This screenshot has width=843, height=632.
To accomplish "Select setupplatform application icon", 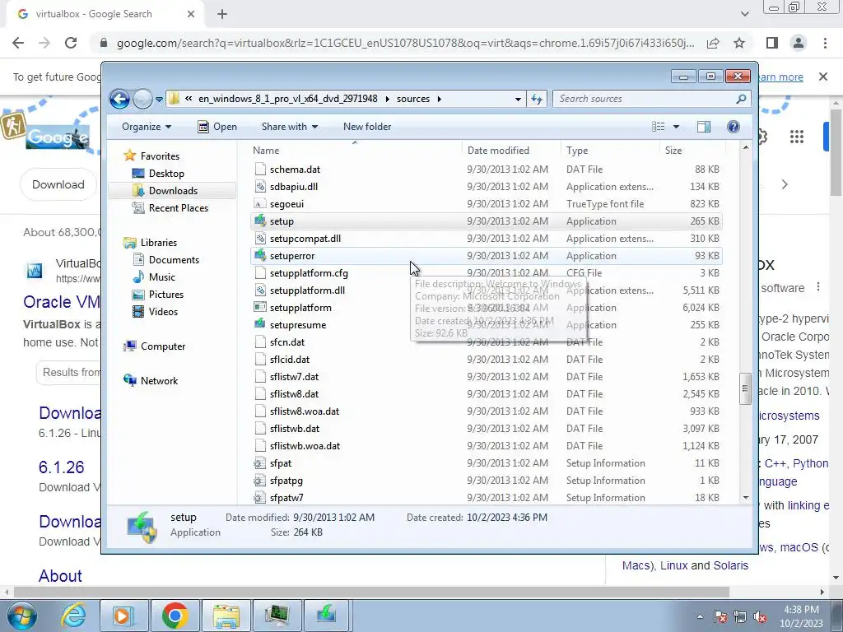I will (x=260, y=308).
